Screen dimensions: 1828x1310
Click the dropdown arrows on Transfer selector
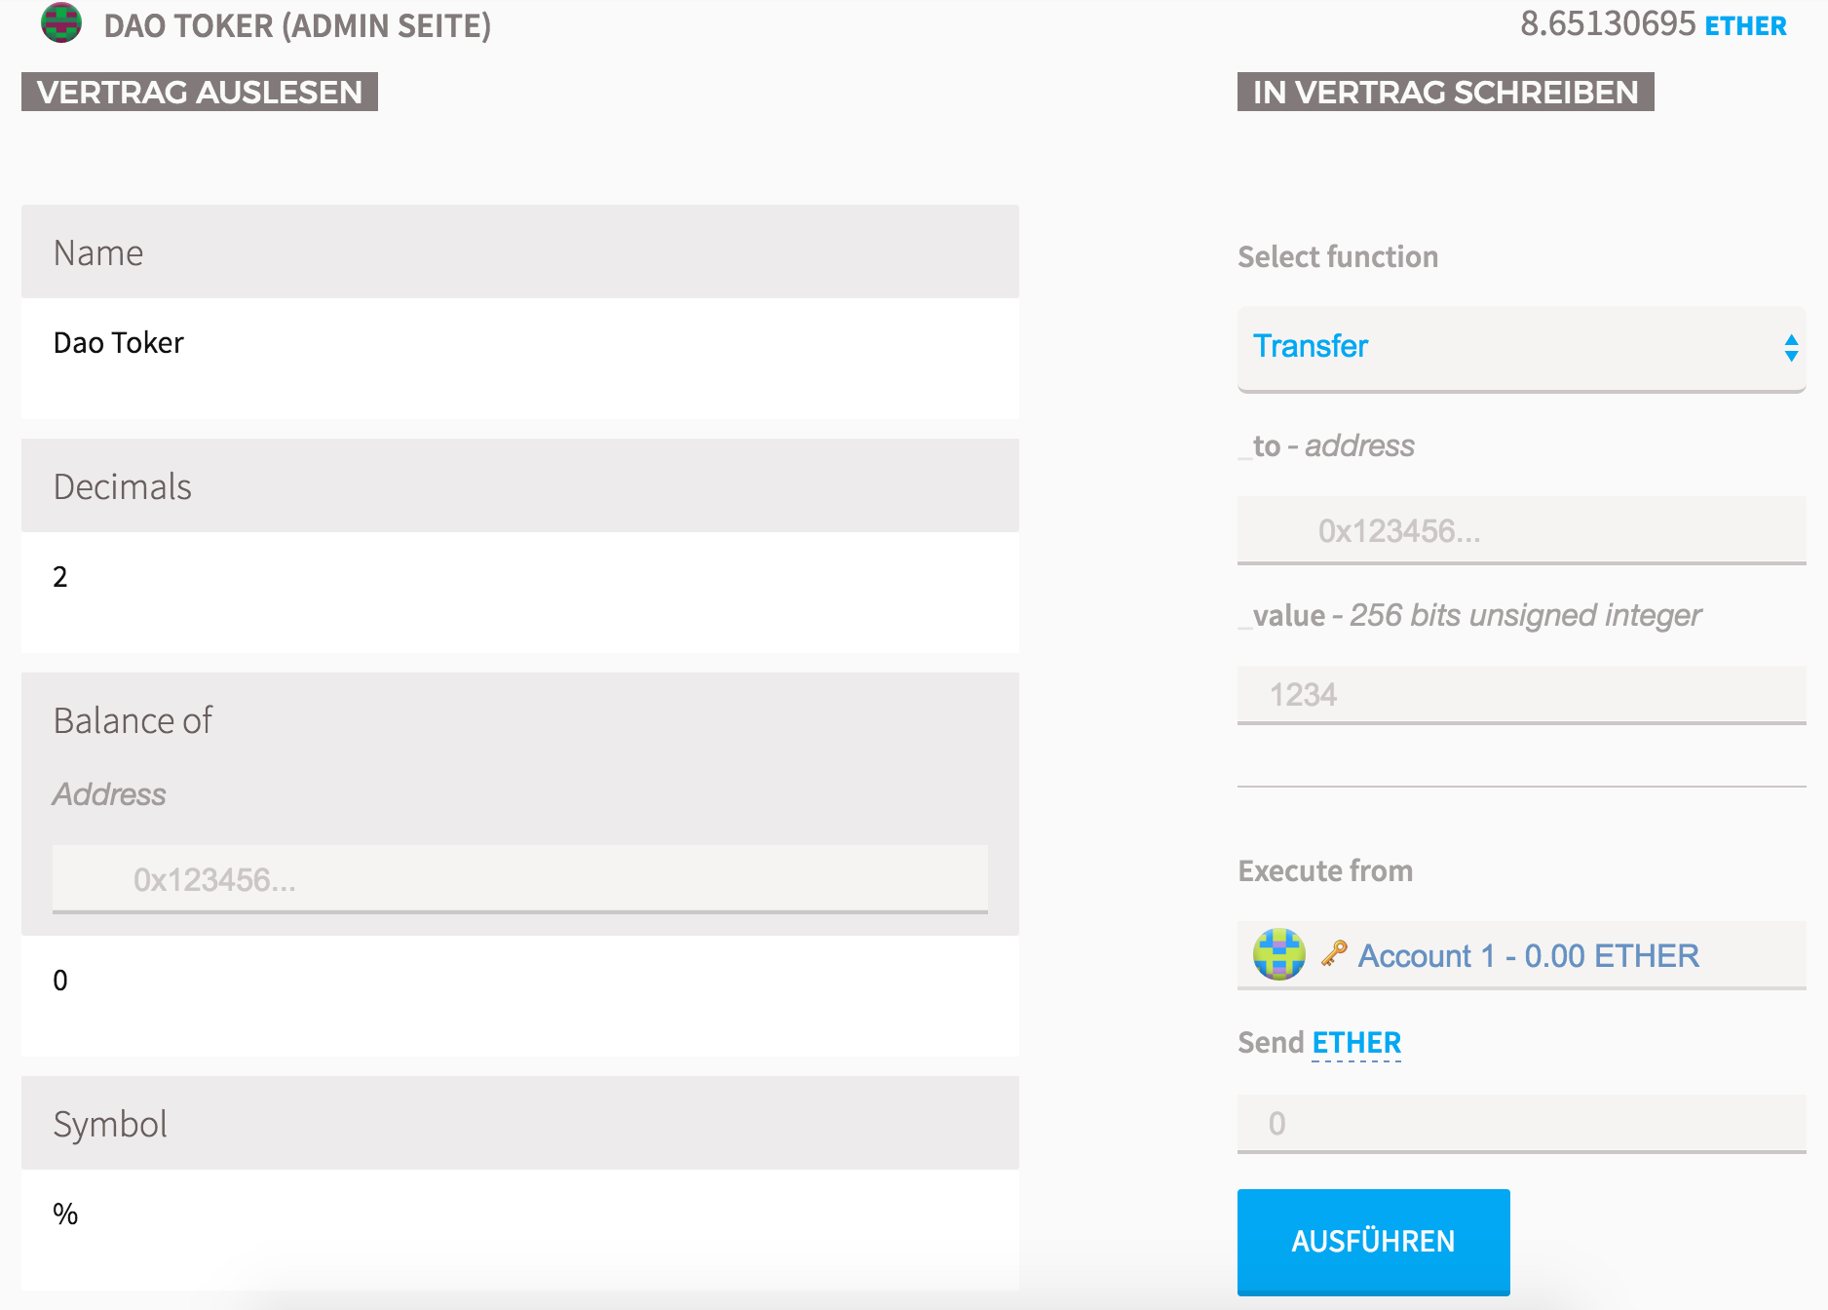(1790, 348)
